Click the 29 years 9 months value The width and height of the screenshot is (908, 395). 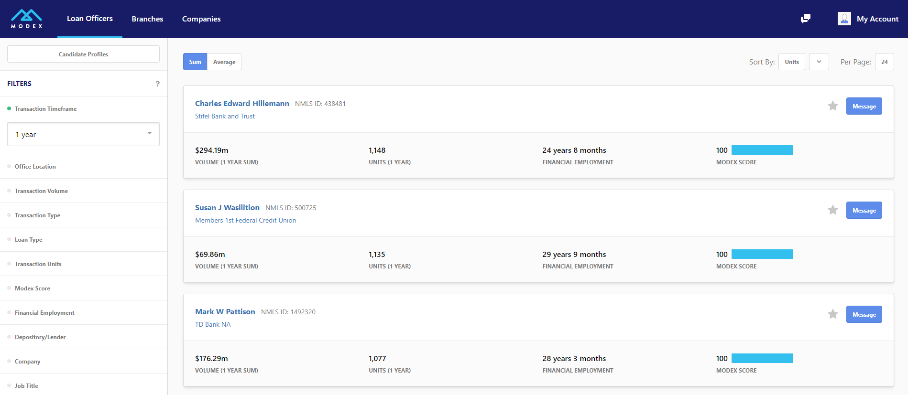coord(574,254)
